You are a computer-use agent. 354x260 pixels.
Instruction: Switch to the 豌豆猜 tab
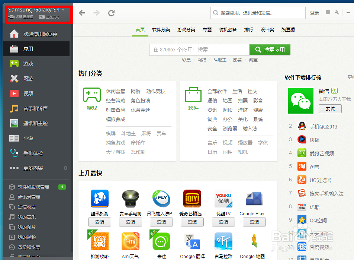coord(288,30)
